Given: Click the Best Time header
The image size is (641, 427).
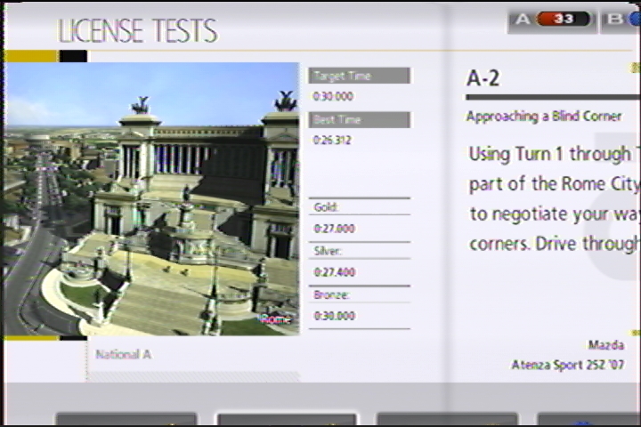Looking at the screenshot, I should pyautogui.click(x=359, y=120).
